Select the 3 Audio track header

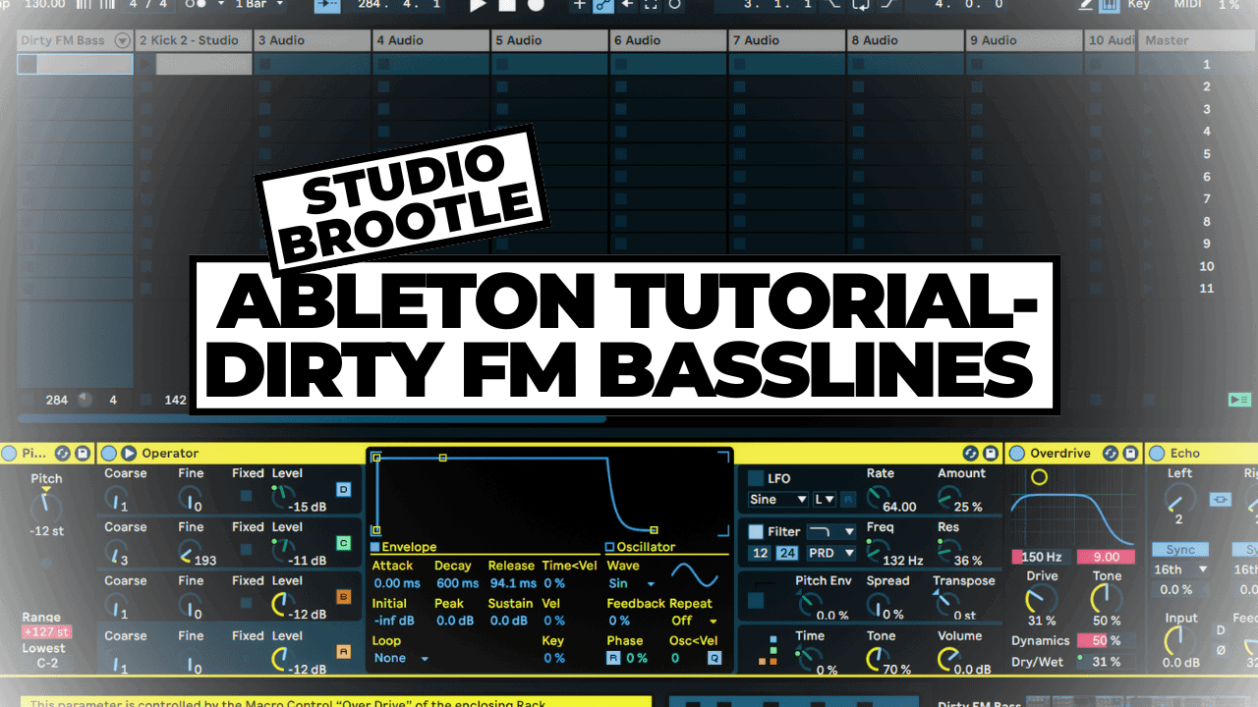[313, 40]
